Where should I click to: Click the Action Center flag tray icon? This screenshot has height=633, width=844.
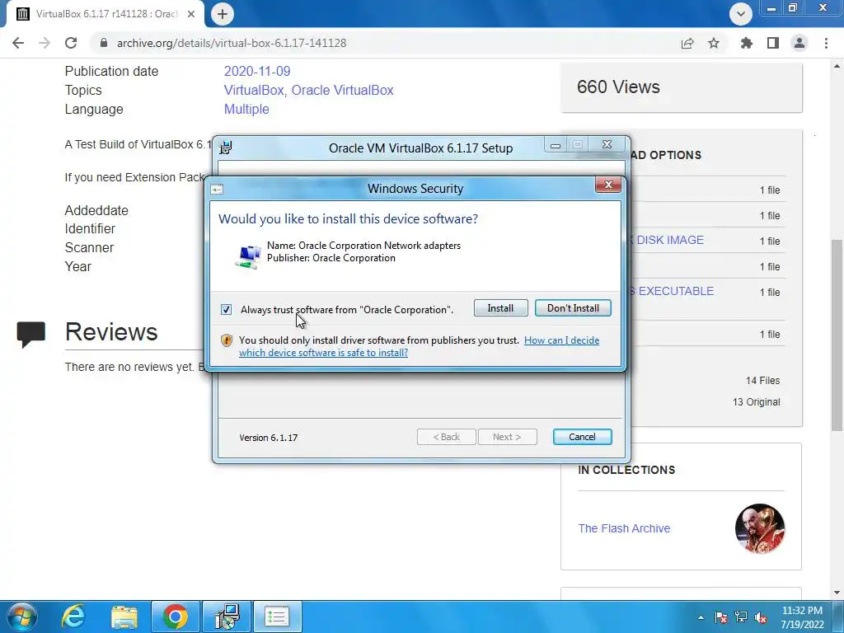720,617
